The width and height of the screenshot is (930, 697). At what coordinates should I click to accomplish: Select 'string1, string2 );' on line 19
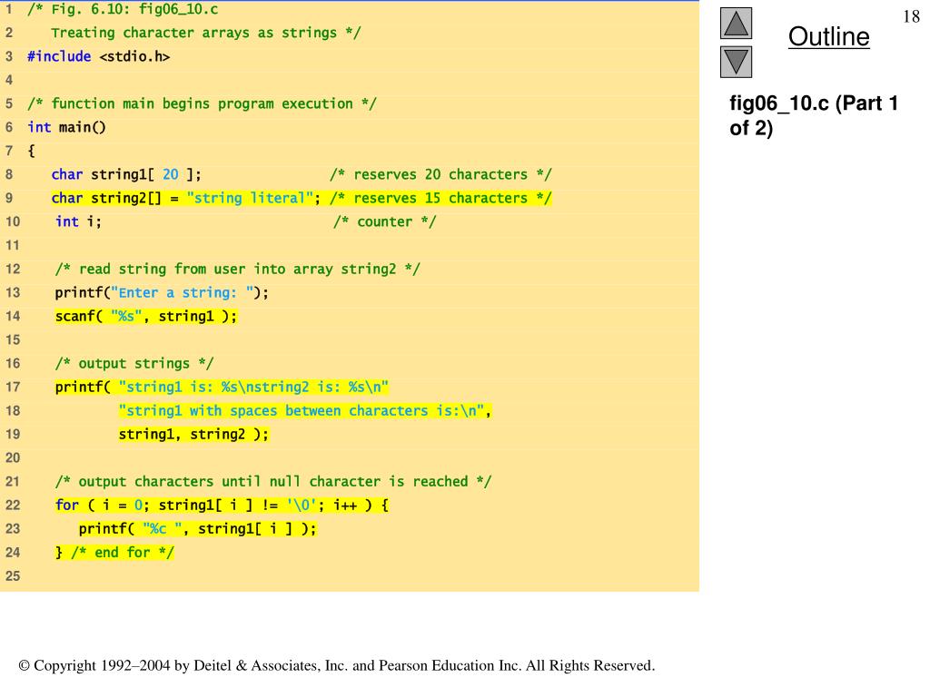[x=193, y=435]
